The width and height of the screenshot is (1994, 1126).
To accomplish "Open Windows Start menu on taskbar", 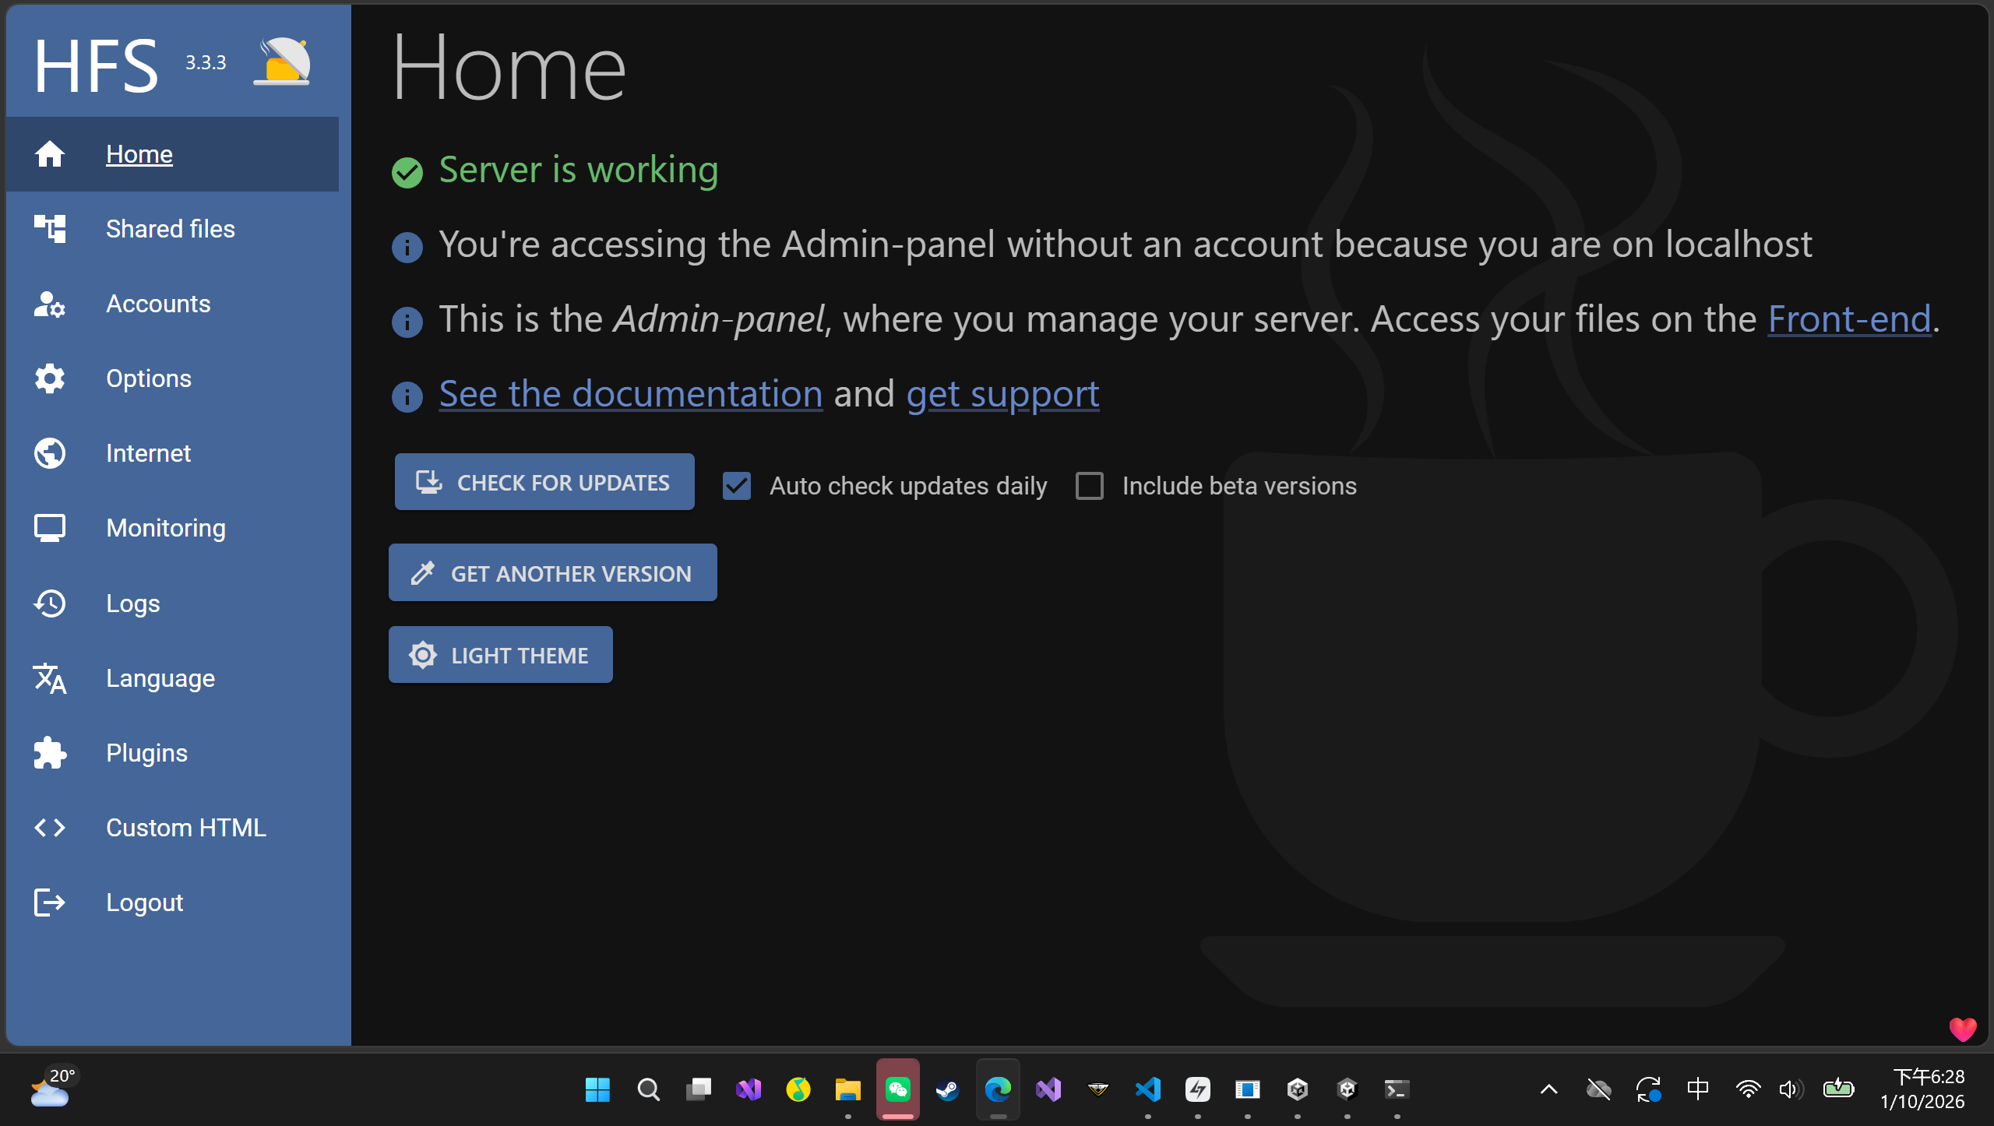I will (x=597, y=1089).
